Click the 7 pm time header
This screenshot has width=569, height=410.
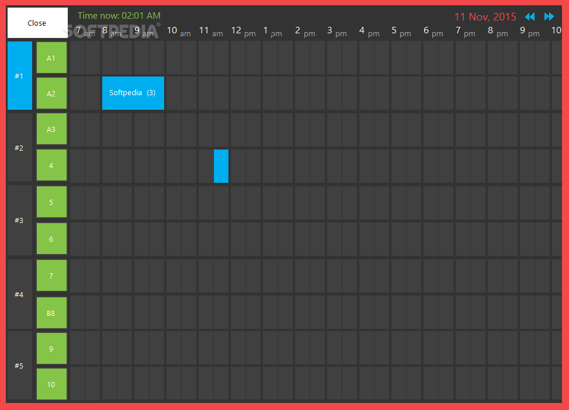click(466, 32)
